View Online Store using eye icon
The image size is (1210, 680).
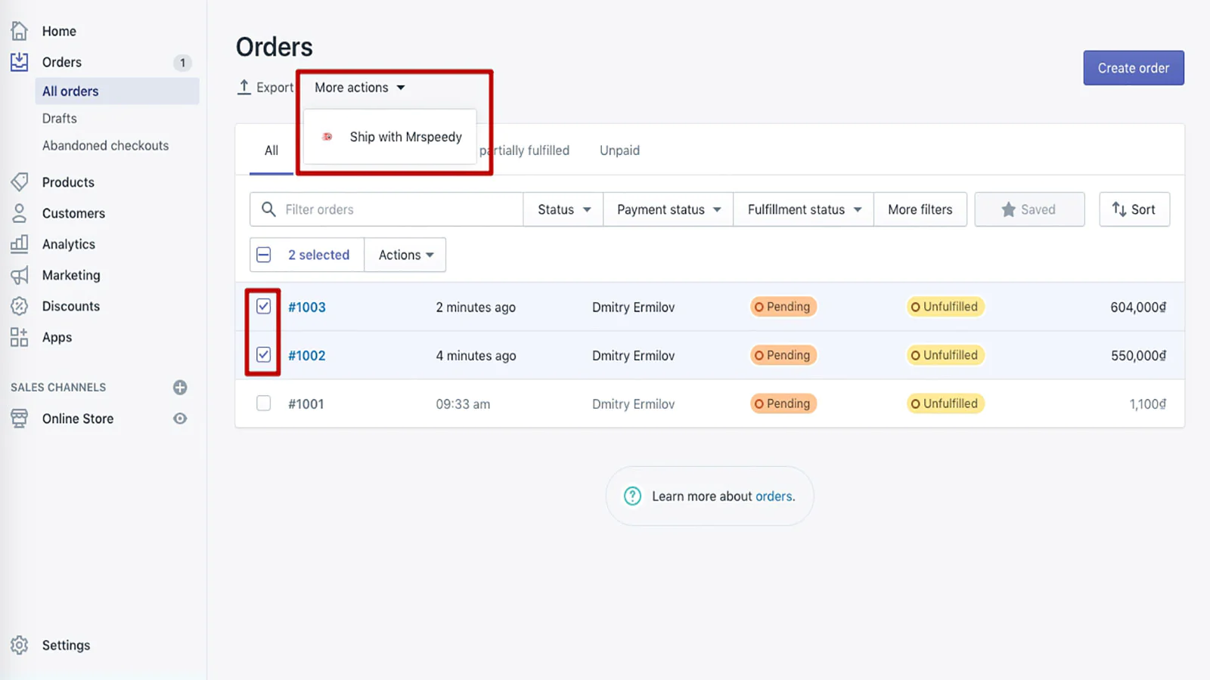pos(180,419)
